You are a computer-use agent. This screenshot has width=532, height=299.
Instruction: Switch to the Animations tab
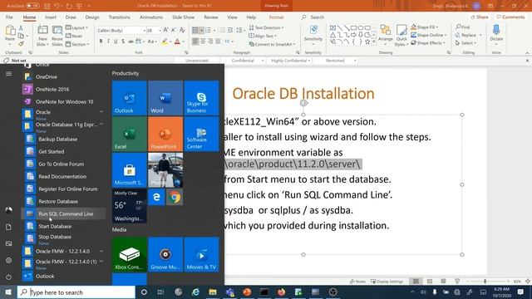click(x=151, y=17)
